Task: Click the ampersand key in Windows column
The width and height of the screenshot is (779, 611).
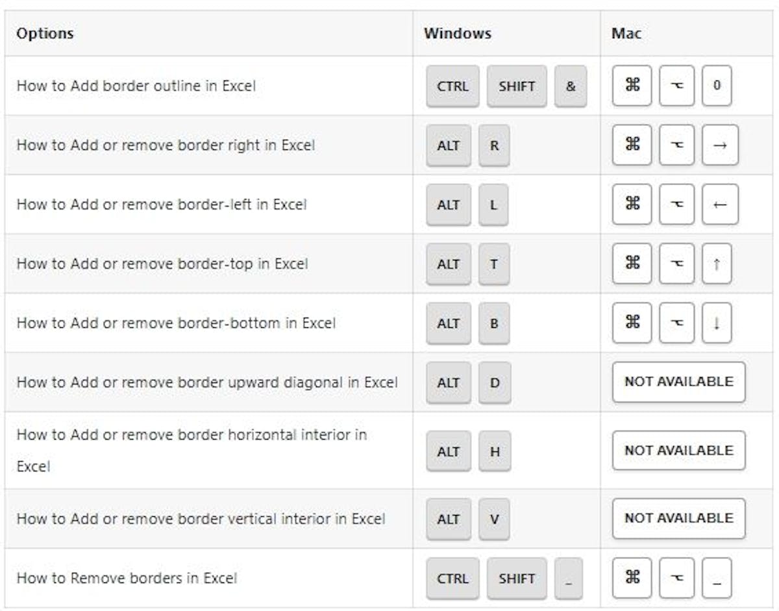Action: 571,86
